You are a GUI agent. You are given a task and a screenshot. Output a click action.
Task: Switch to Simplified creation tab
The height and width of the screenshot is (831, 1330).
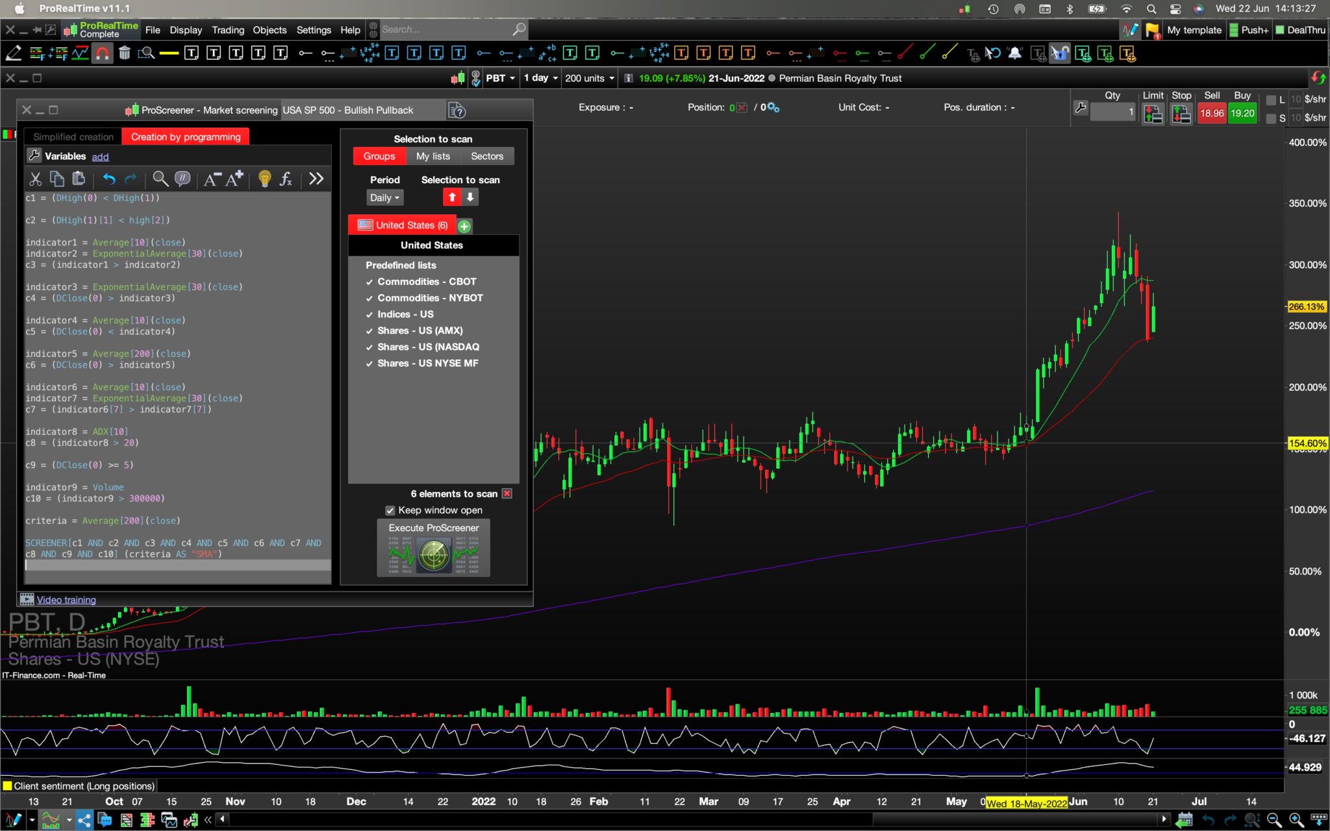pyautogui.click(x=73, y=137)
